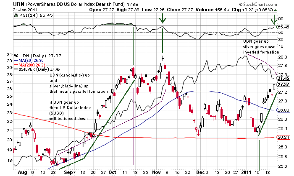Click the RSI scale label 50
This screenshot has width=294, height=176.
click(281, 33)
